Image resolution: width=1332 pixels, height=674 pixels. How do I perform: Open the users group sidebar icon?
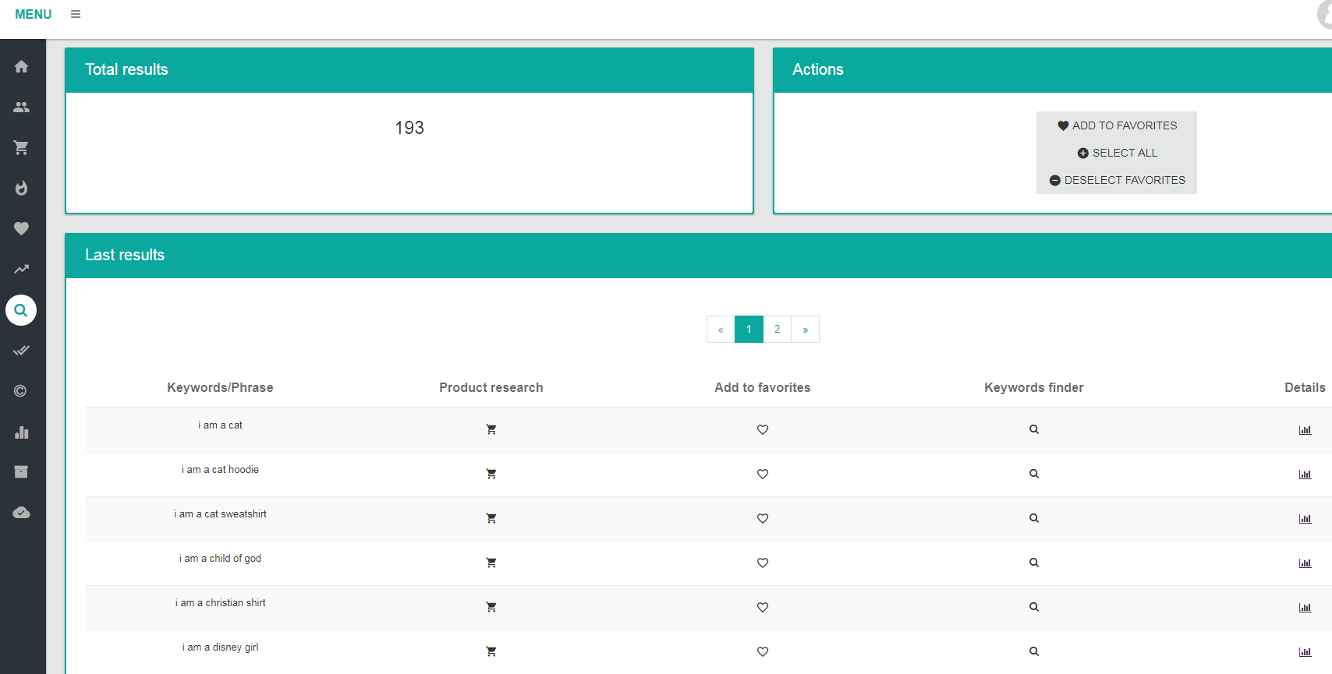point(21,107)
